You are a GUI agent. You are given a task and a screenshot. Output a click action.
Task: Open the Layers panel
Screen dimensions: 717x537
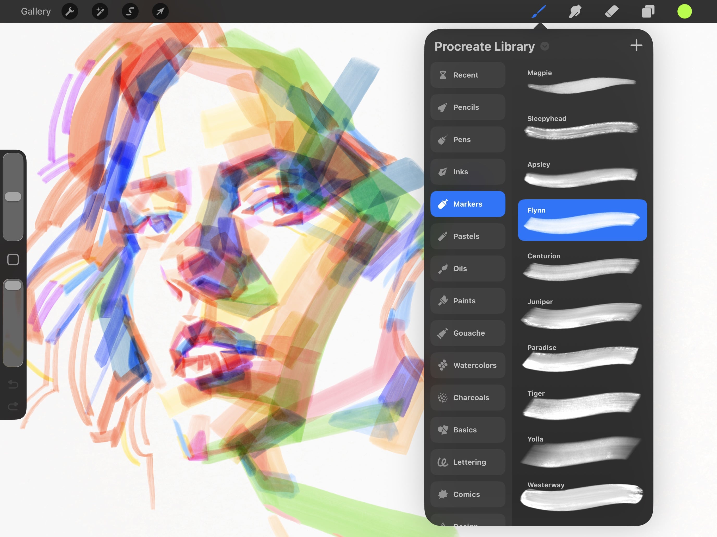[x=648, y=11]
